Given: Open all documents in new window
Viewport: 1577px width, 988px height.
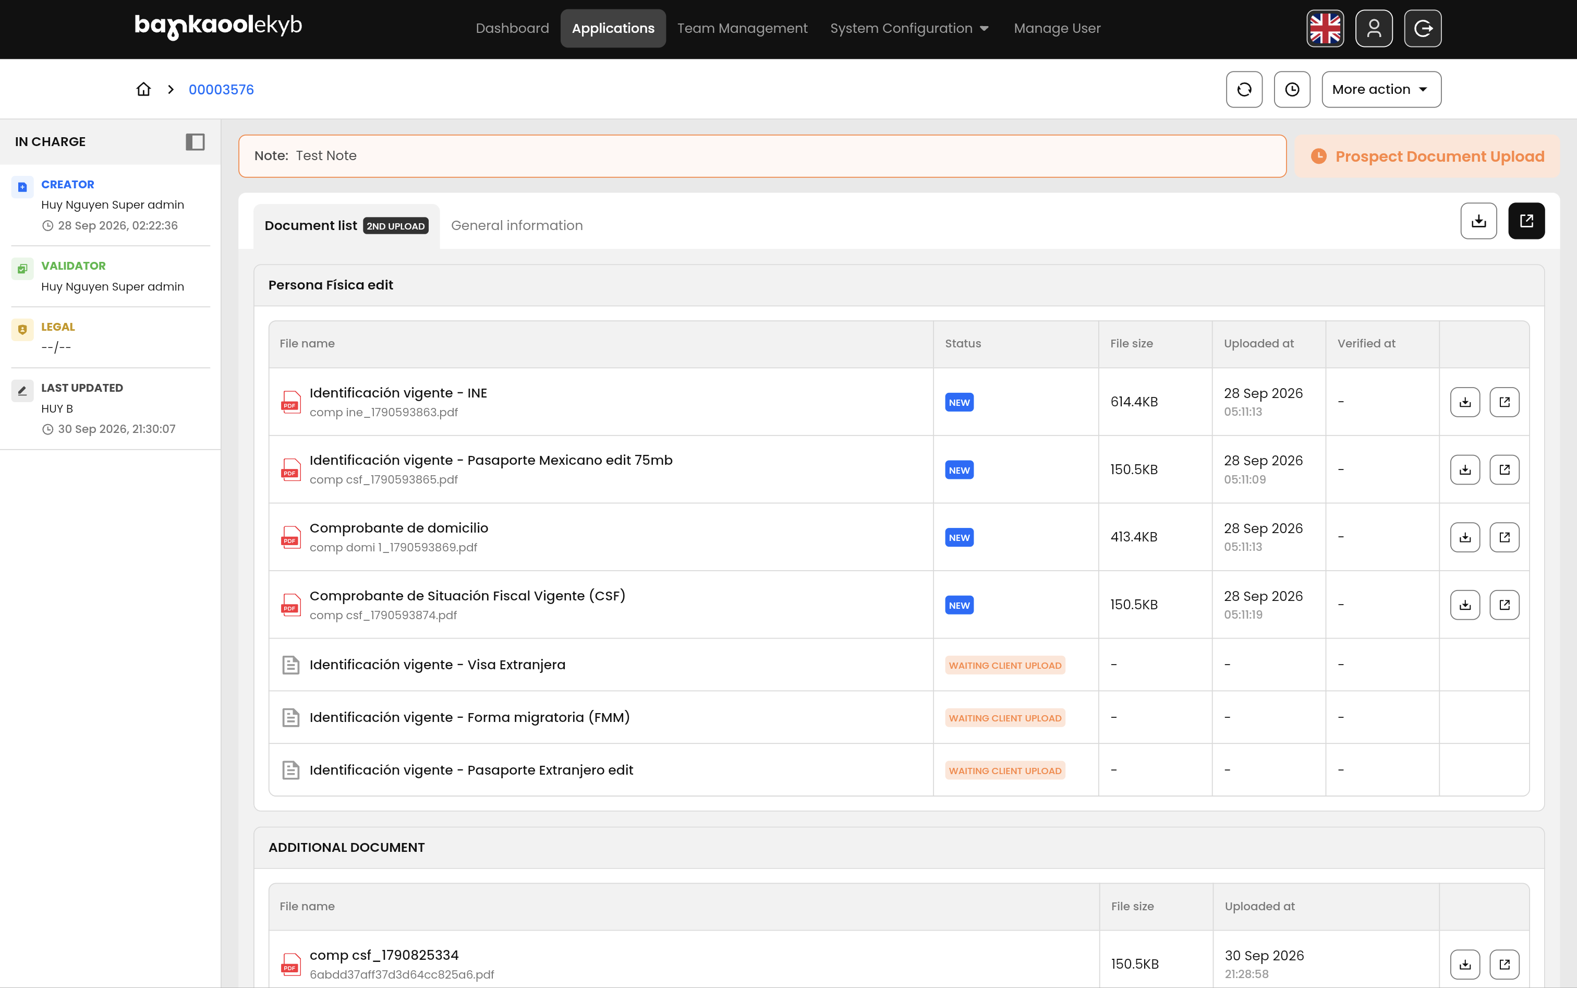Looking at the screenshot, I should (1527, 221).
